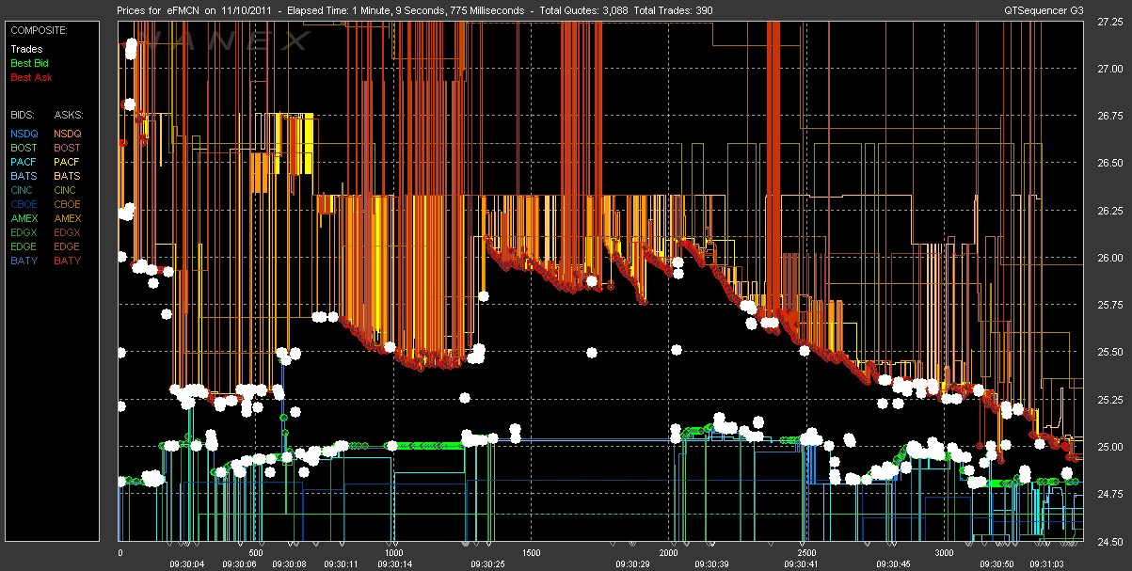The image size is (1132, 571).
Task: Select EDGE in the ASKS column
Action: pos(68,246)
